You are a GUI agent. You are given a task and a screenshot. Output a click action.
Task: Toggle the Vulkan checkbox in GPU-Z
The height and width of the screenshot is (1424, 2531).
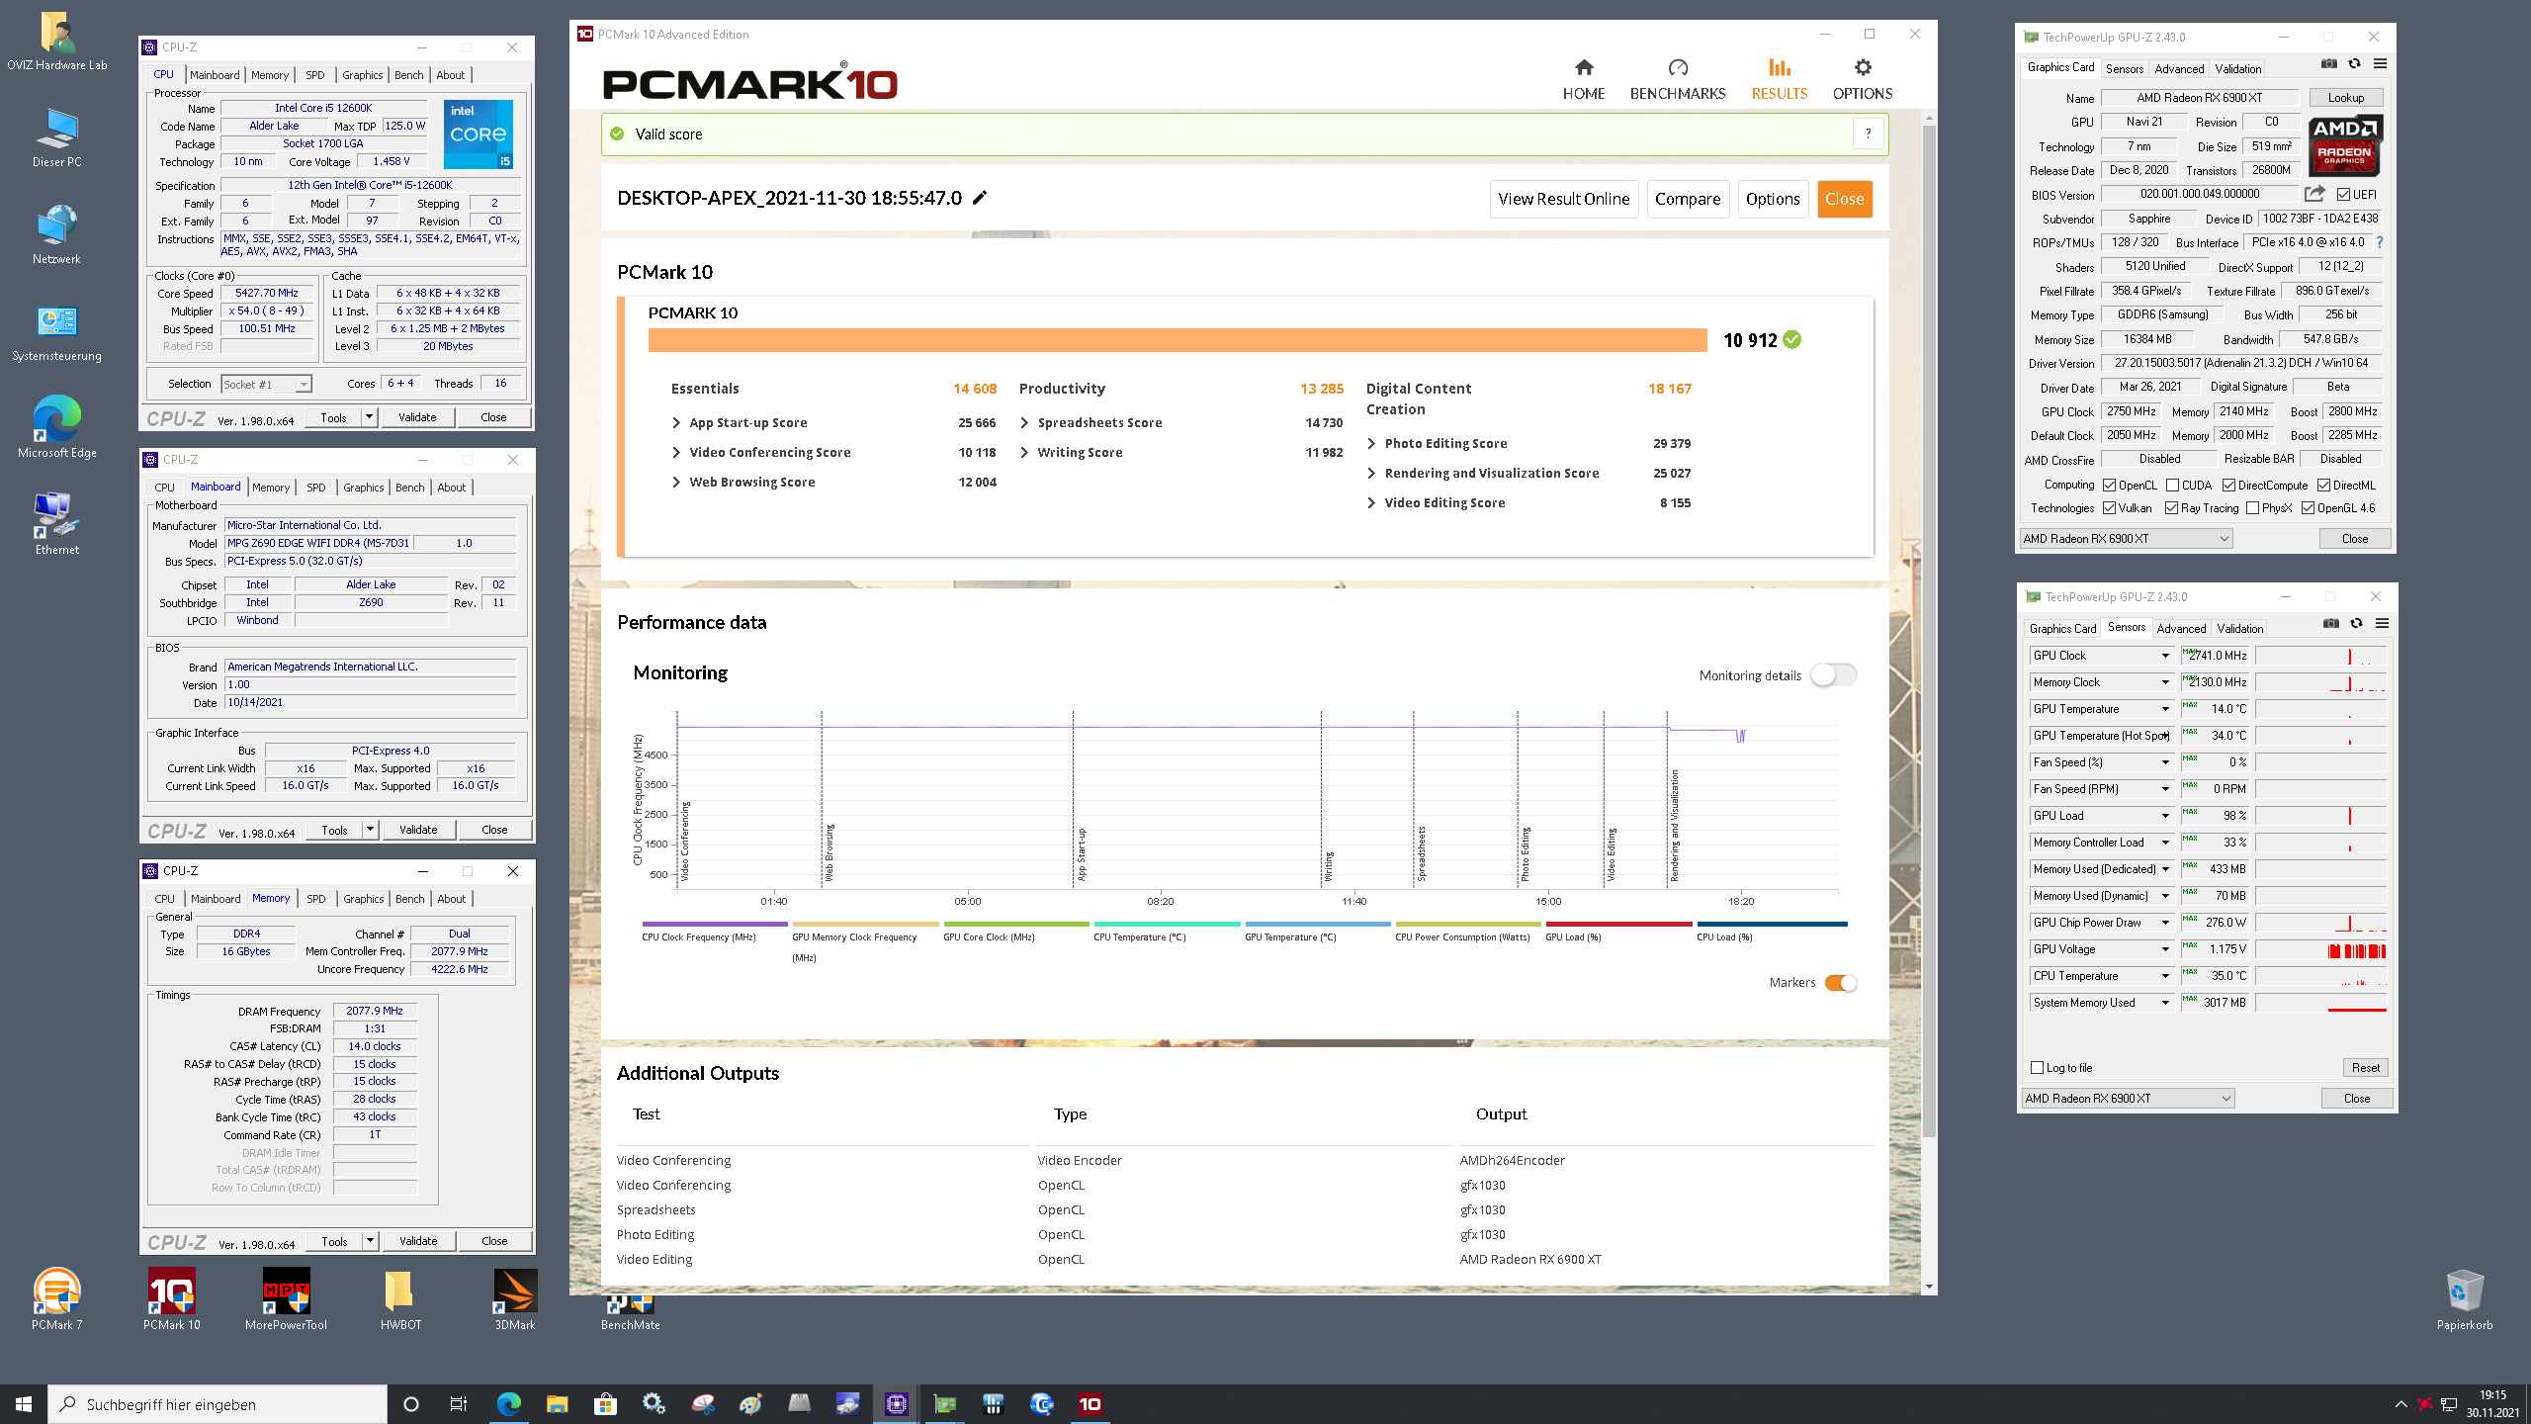coord(2110,508)
